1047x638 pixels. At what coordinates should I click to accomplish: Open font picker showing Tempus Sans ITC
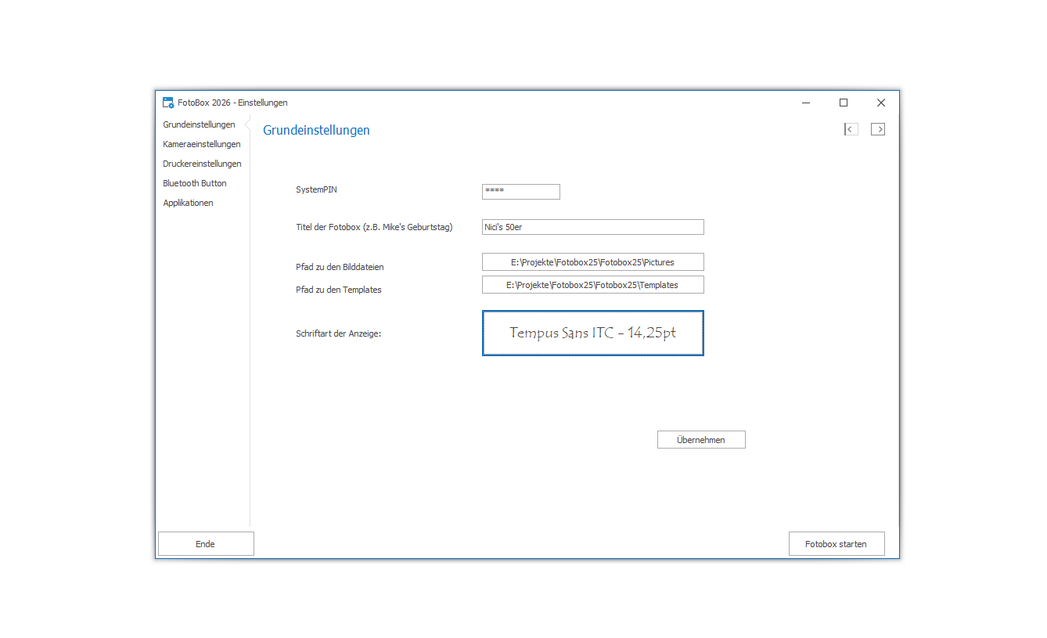tap(592, 333)
